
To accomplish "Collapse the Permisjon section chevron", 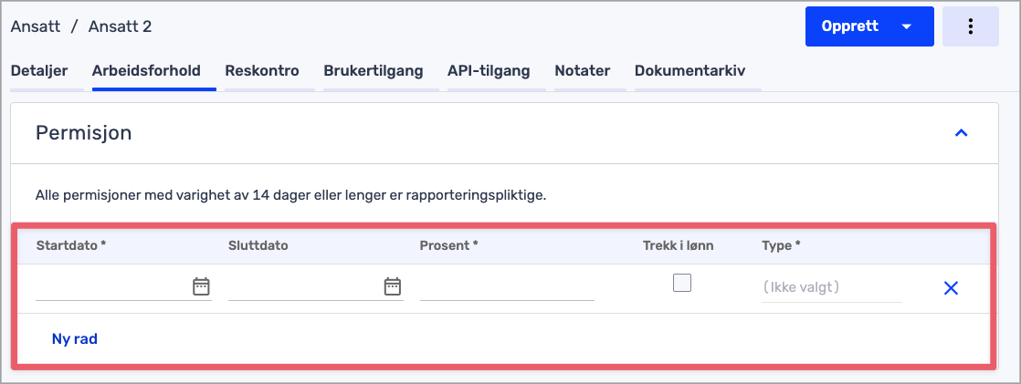I will [x=960, y=133].
